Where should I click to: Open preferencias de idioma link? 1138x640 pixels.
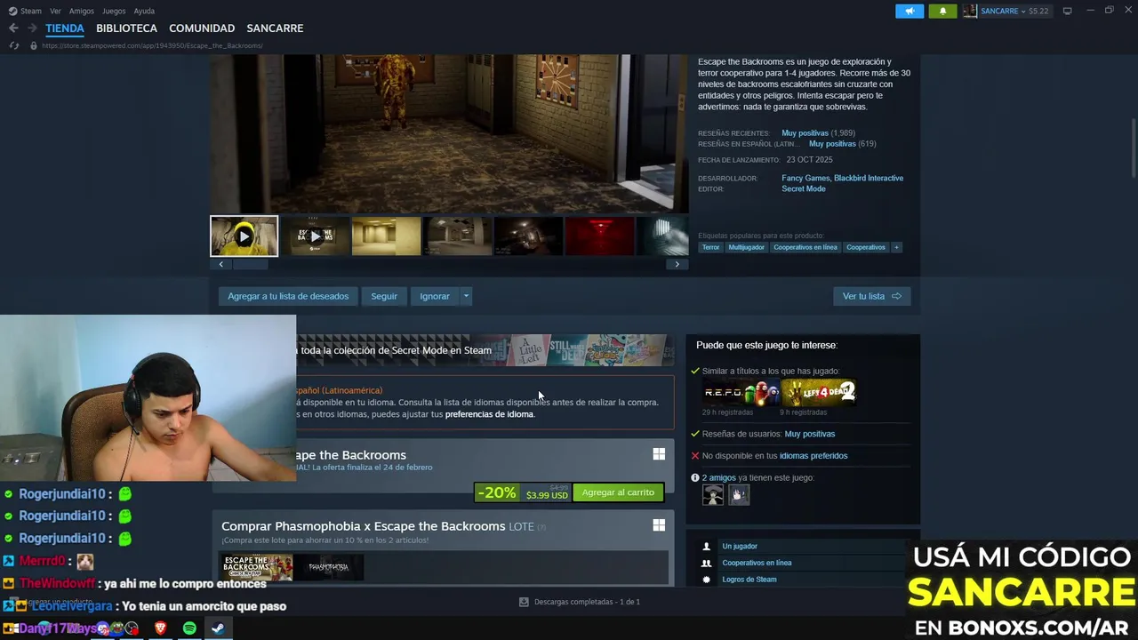tap(489, 414)
